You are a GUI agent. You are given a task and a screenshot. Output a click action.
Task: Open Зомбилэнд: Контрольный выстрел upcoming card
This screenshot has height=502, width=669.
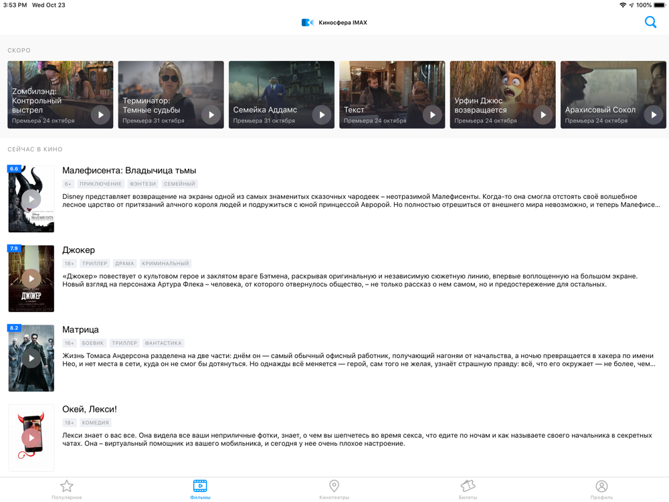click(x=60, y=94)
